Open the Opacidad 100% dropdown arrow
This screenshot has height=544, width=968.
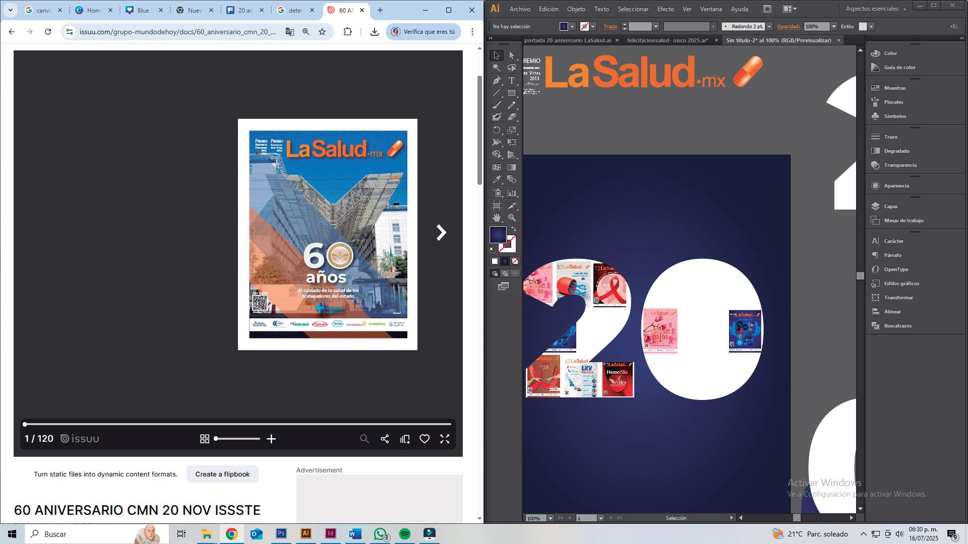(833, 27)
